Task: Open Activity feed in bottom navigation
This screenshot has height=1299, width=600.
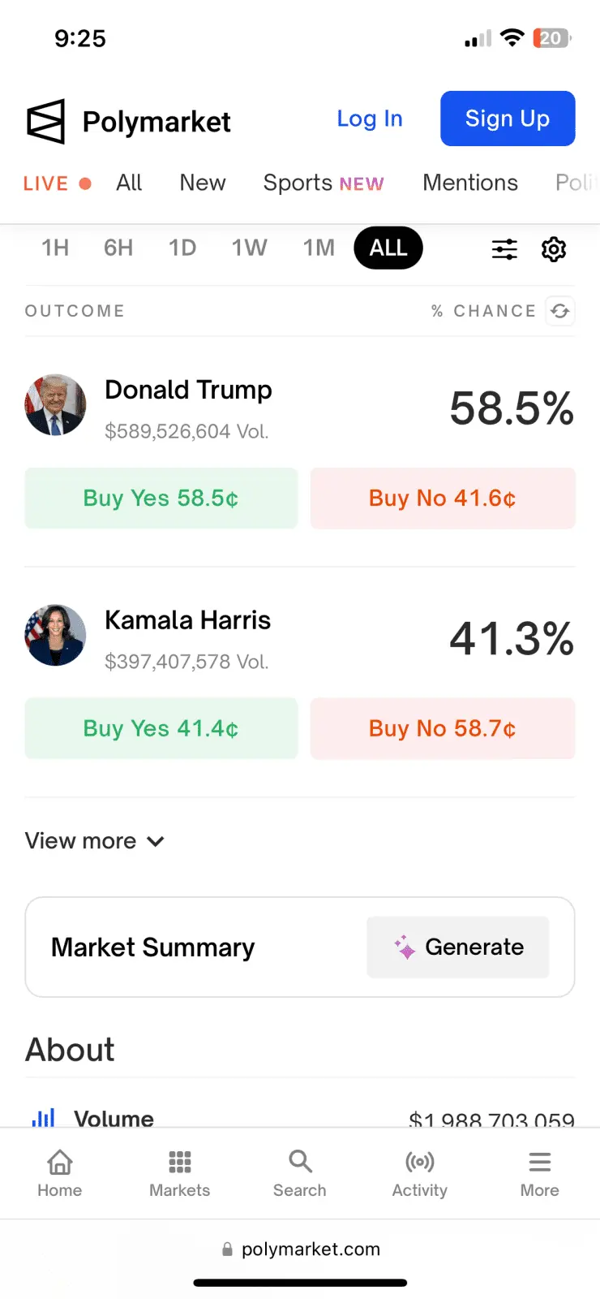Action: (420, 1173)
